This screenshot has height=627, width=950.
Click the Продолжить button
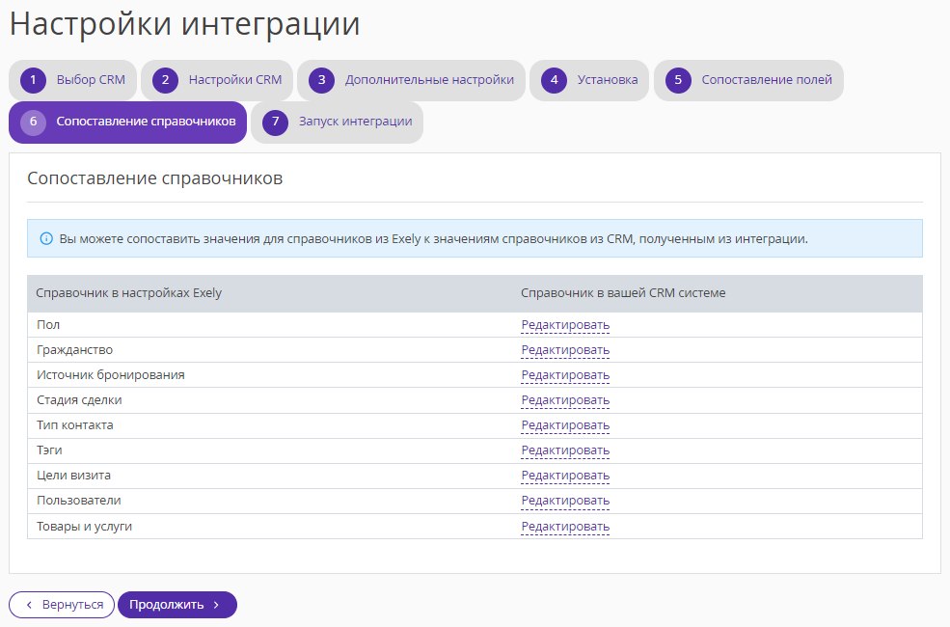point(176,605)
